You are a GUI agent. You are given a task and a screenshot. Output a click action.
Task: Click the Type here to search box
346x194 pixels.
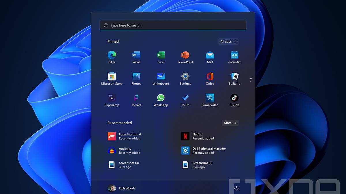(x=173, y=25)
